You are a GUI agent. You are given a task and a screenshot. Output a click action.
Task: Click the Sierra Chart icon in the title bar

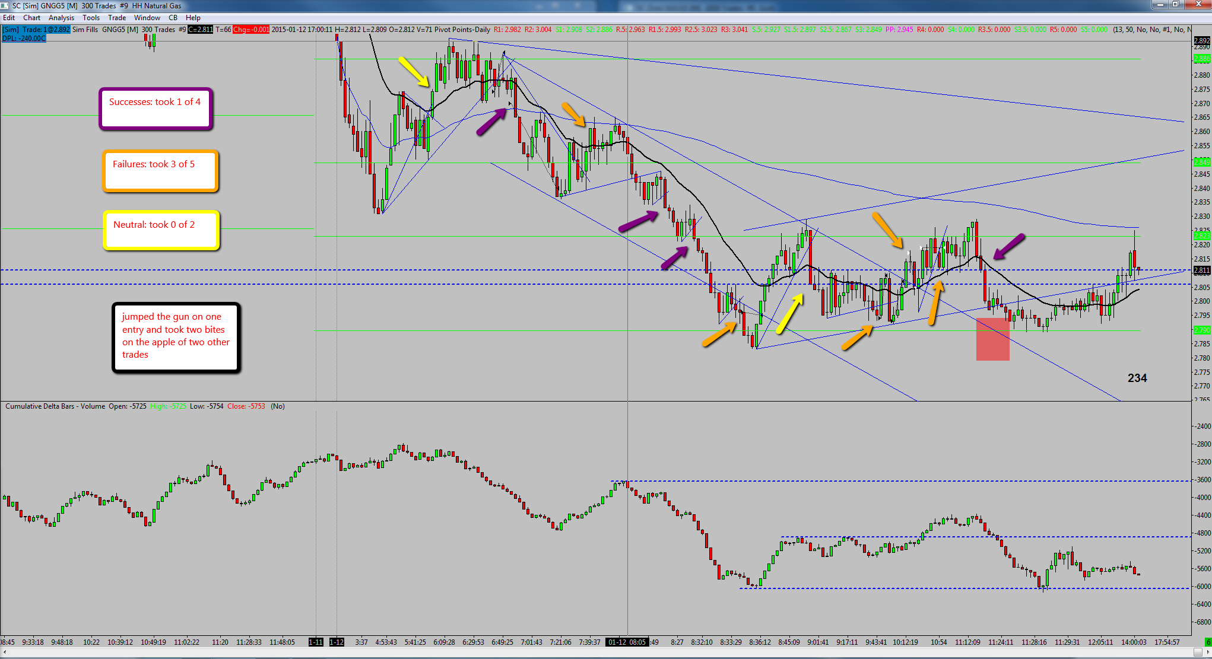click(x=5, y=5)
